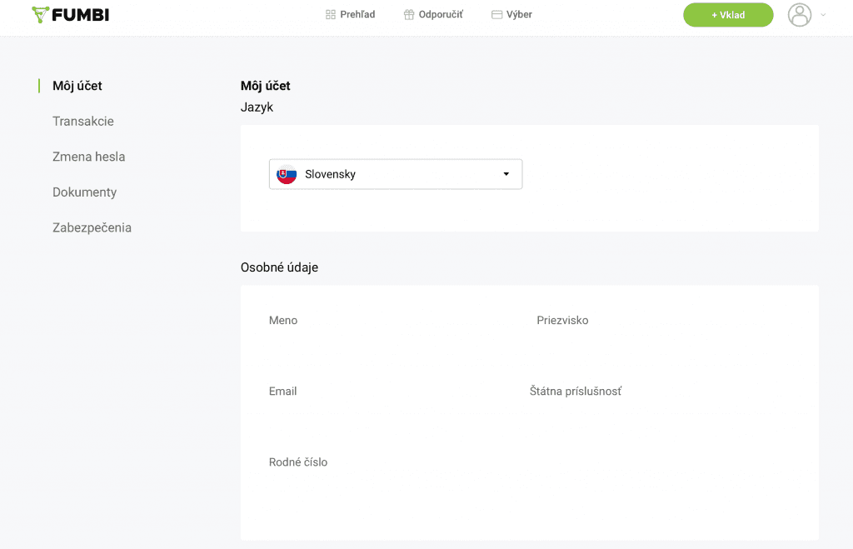
Task: Click the Slovak flag icon
Action: [287, 174]
